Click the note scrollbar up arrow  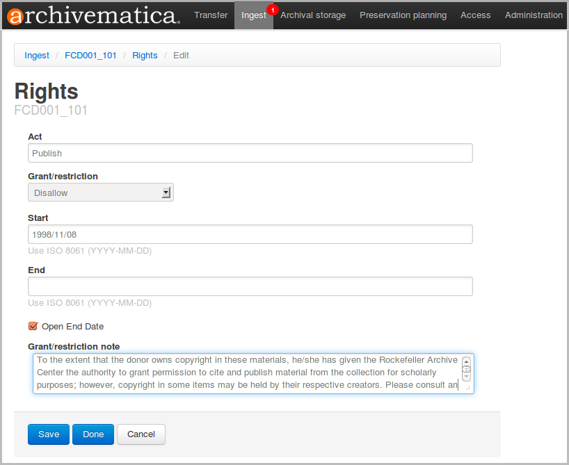pos(466,361)
